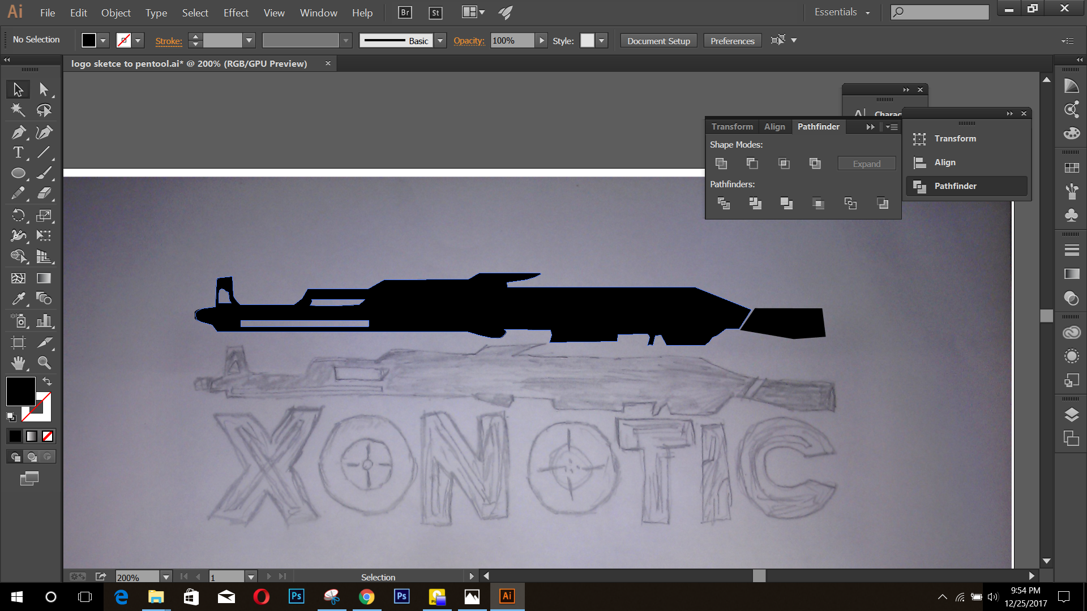Set paint mode to None
1087x611 pixels.
point(48,436)
